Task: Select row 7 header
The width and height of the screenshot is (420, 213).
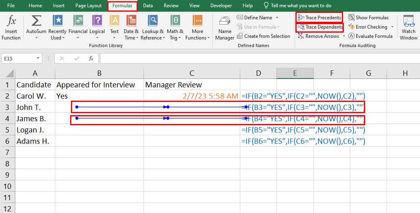Action: tap(7, 152)
